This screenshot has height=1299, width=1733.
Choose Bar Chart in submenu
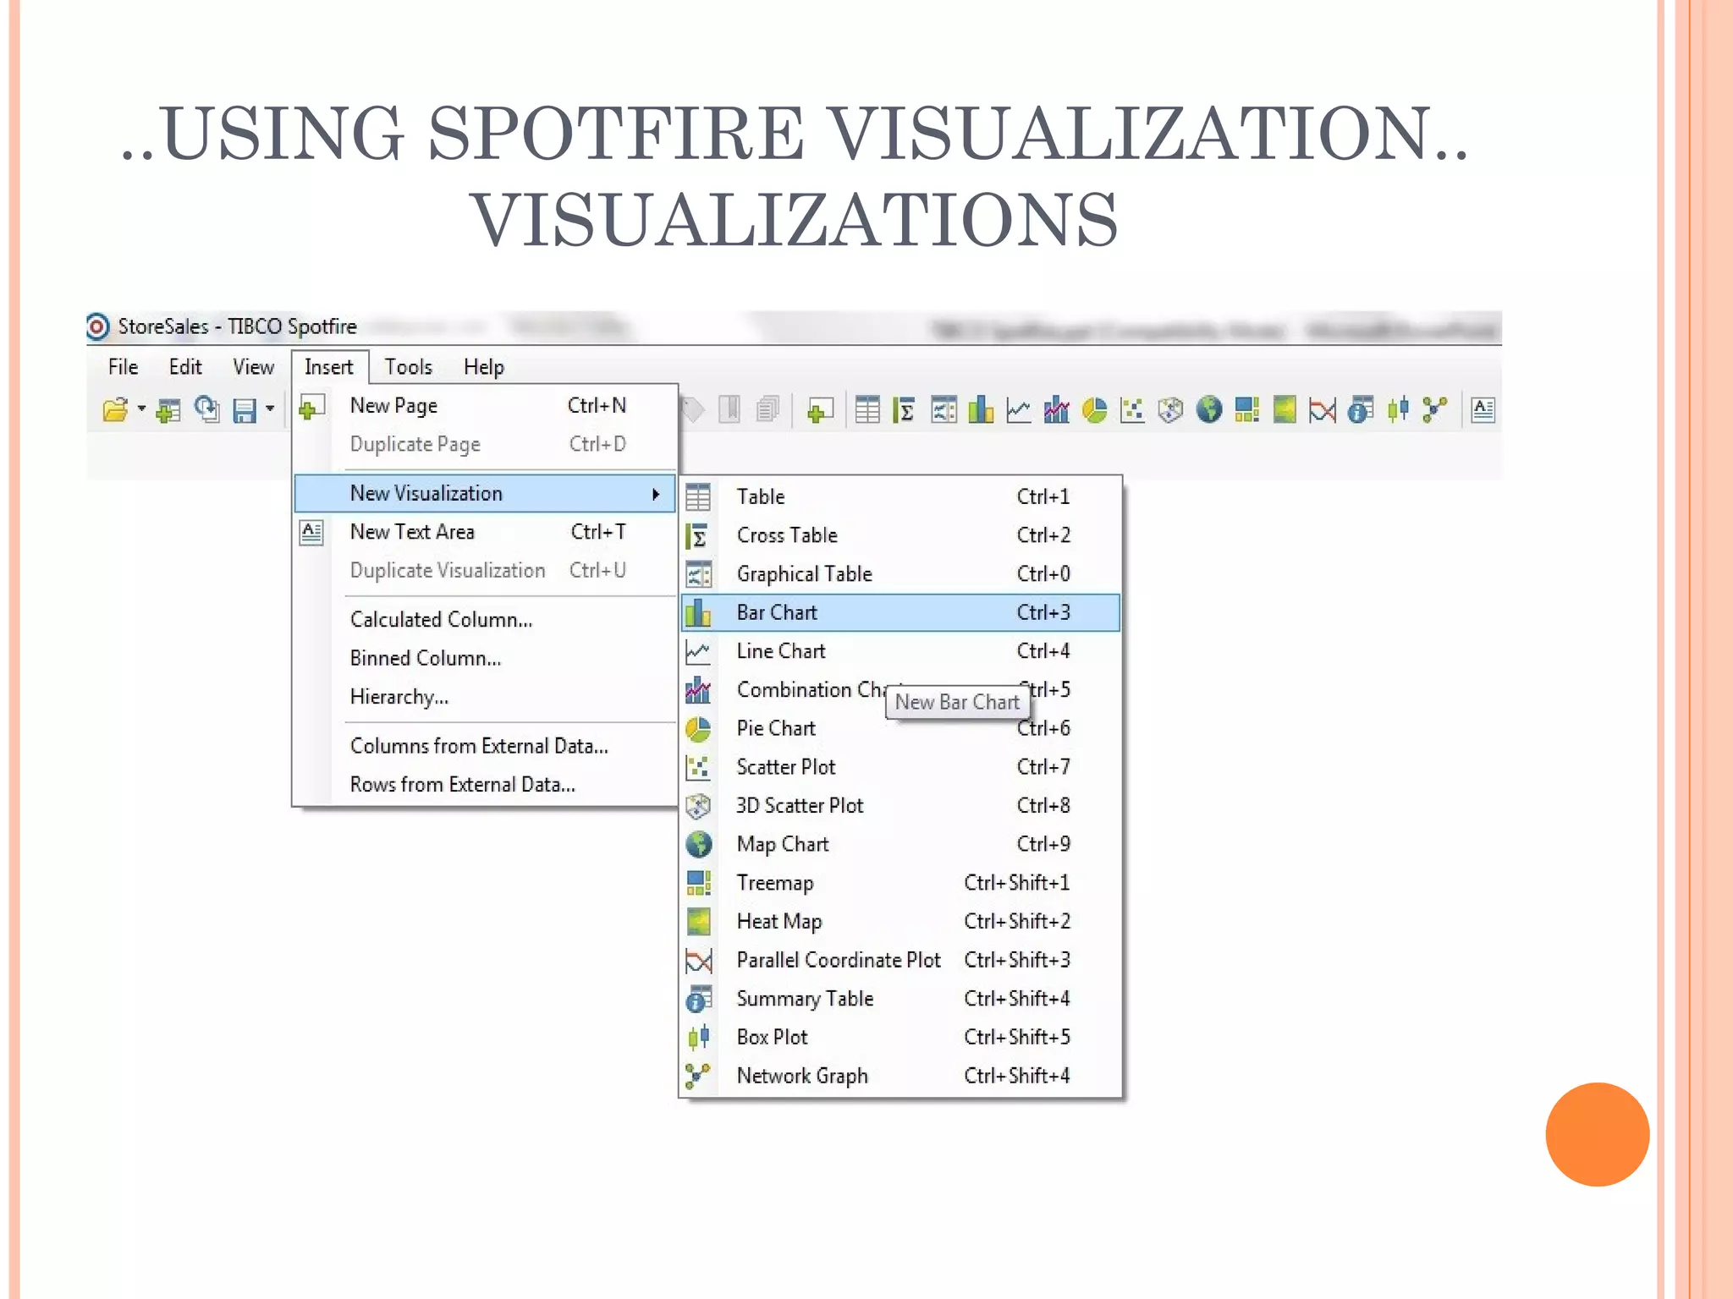900,612
